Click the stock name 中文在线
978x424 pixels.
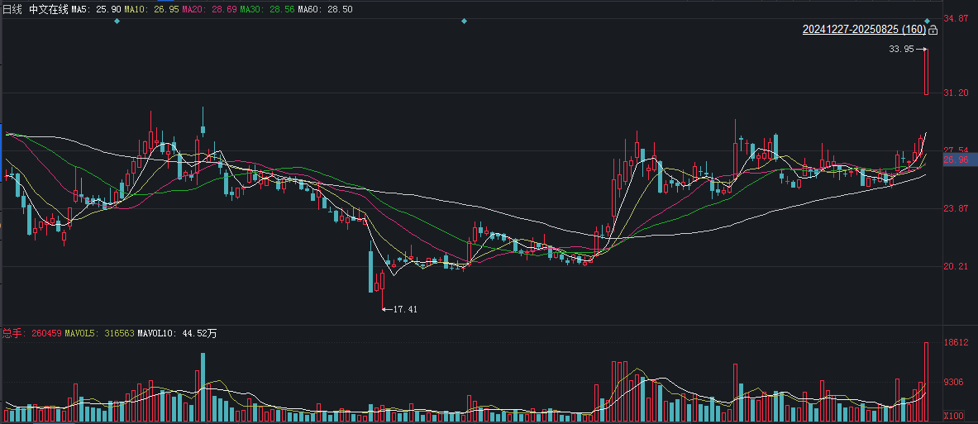(49, 10)
